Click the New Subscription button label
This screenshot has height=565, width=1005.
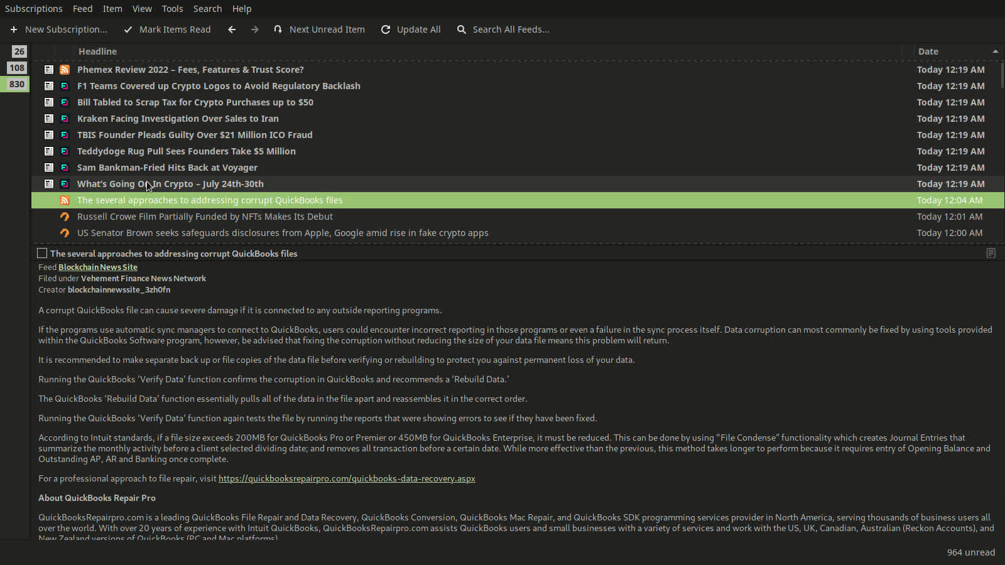click(66, 30)
